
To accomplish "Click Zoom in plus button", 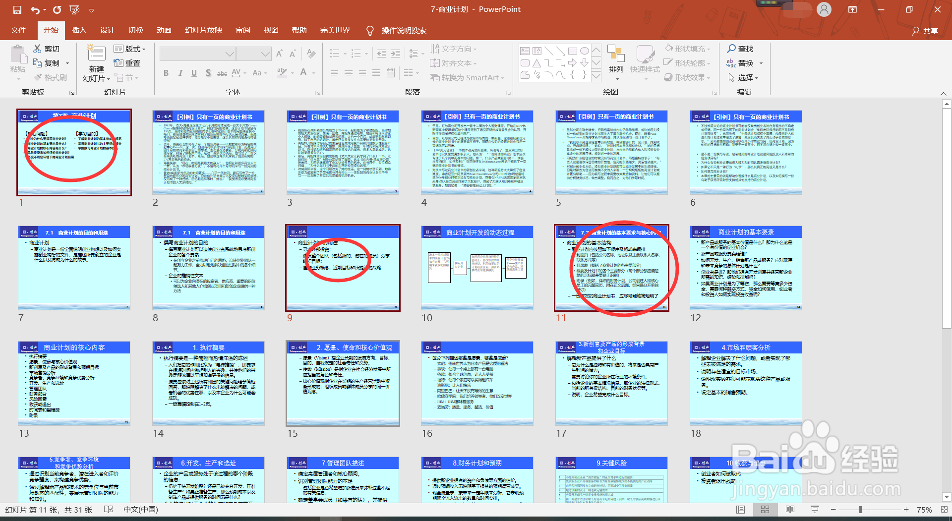I will click(x=906, y=510).
